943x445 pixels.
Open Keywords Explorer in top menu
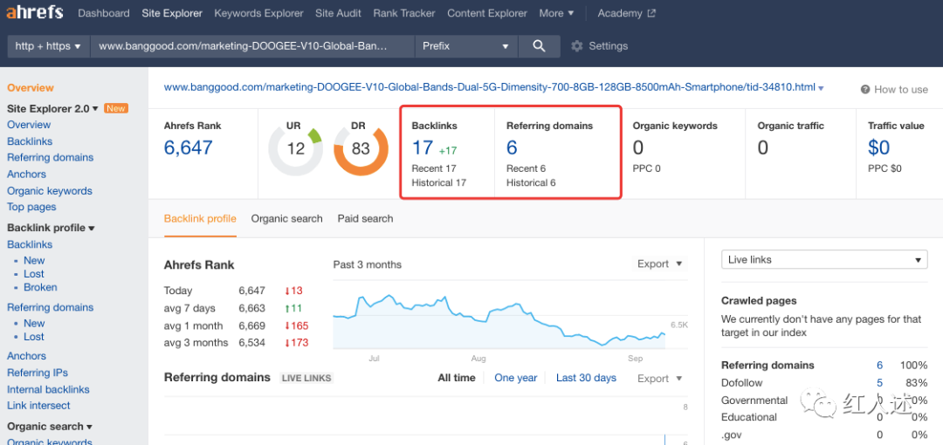click(x=258, y=13)
